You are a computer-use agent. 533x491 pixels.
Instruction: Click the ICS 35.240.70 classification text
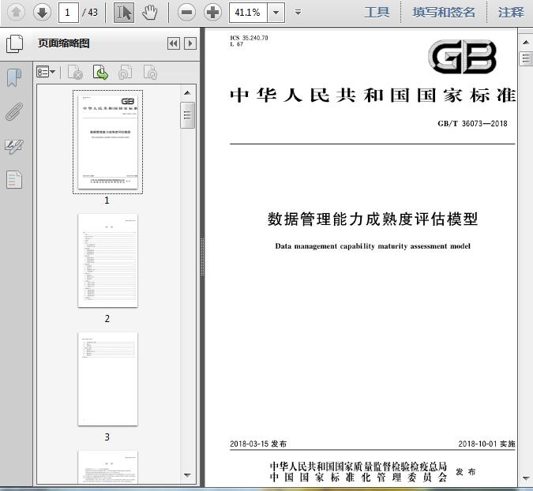[250, 38]
